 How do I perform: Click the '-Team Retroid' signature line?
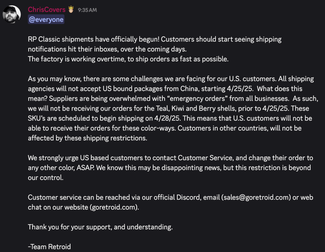tap(49, 247)
